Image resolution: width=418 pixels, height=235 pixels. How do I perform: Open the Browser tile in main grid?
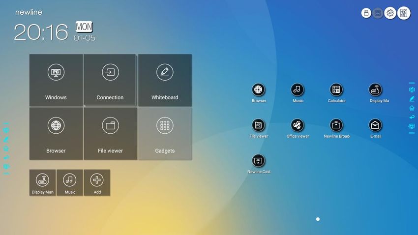[x=56, y=134]
